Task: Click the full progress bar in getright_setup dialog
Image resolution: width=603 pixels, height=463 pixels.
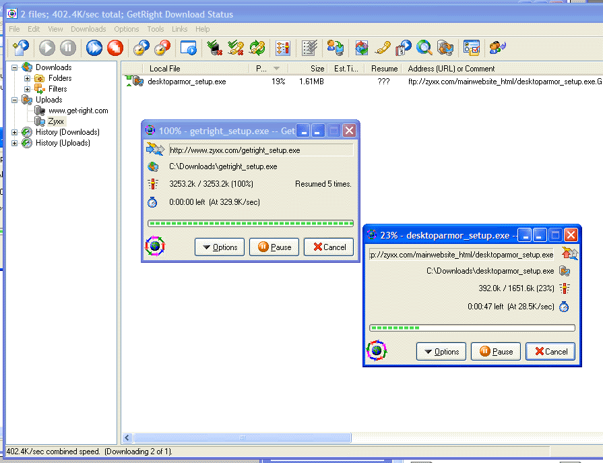Action: point(251,224)
